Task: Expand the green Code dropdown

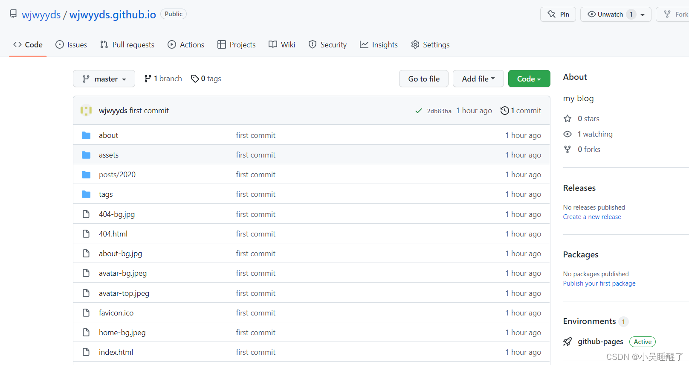Action: pyautogui.click(x=529, y=79)
